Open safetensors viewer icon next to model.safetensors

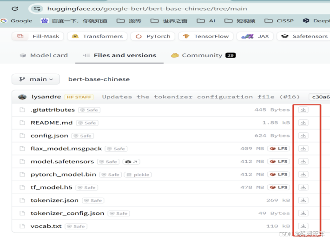click(132, 162)
